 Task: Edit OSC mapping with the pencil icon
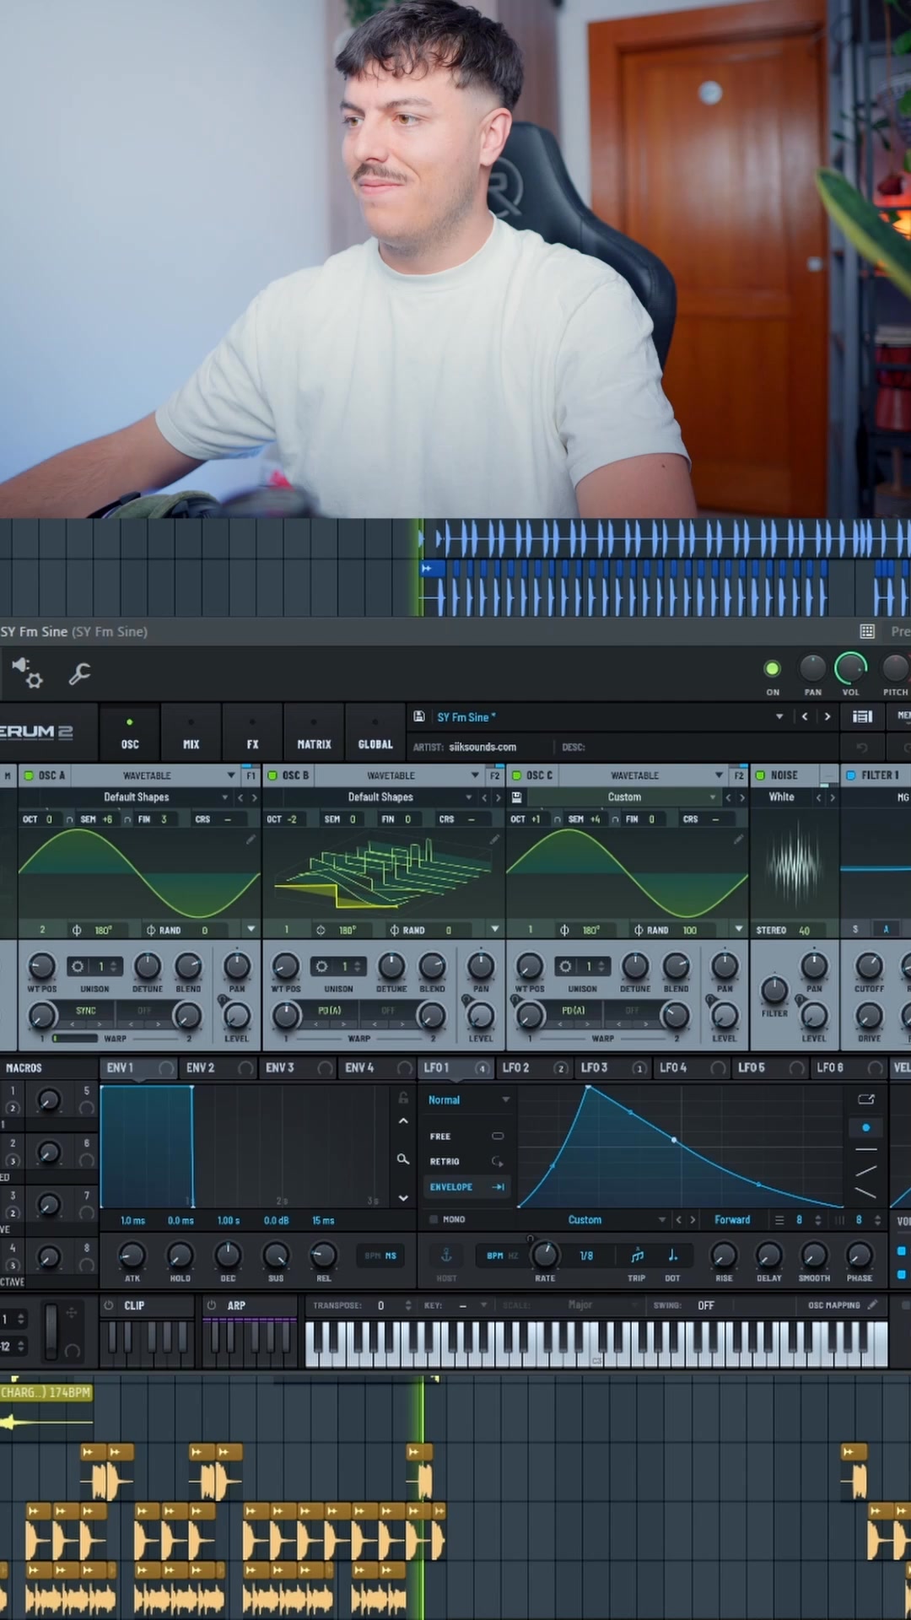click(873, 1304)
